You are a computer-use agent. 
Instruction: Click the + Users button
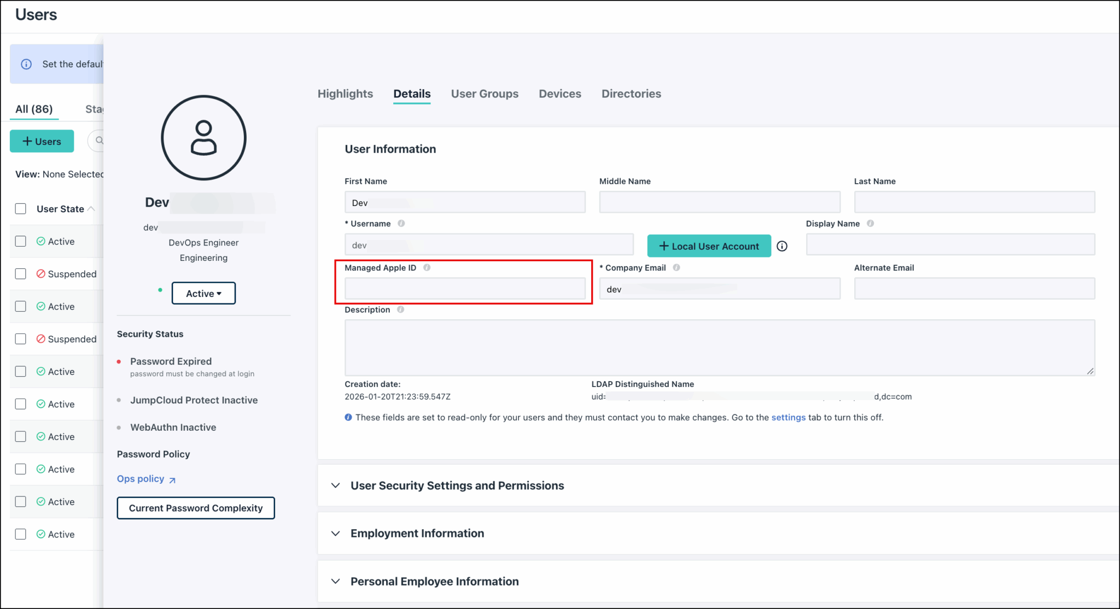point(42,141)
